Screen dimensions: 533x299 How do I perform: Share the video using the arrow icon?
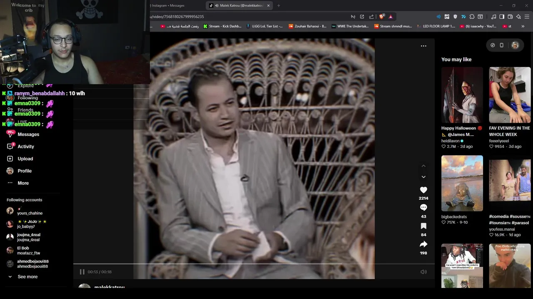[423, 244]
